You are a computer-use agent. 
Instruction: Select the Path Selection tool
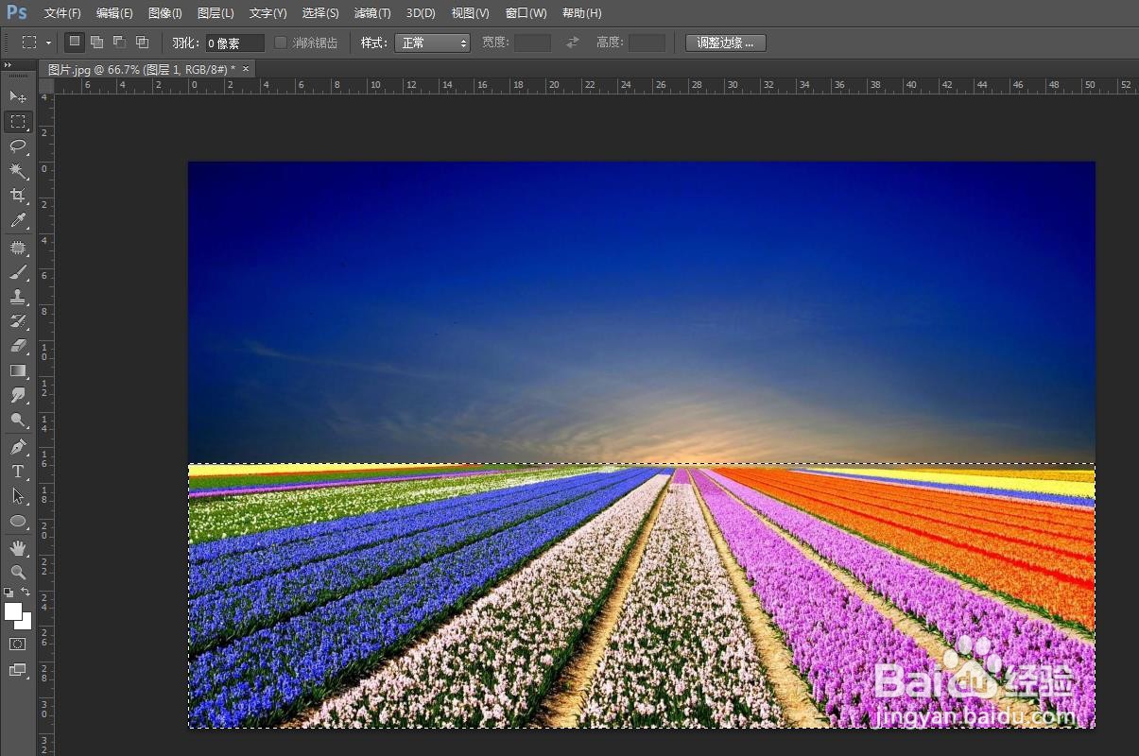(x=18, y=496)
